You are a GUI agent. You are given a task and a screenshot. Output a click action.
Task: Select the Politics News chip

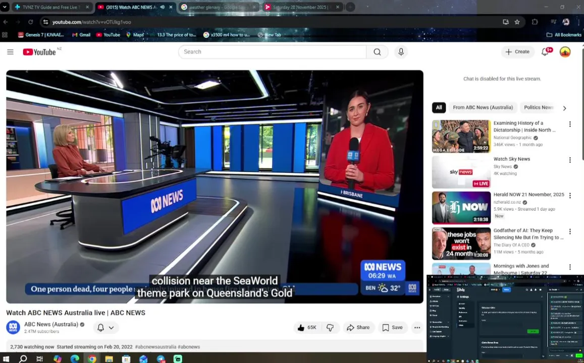(x=538, y=107)
